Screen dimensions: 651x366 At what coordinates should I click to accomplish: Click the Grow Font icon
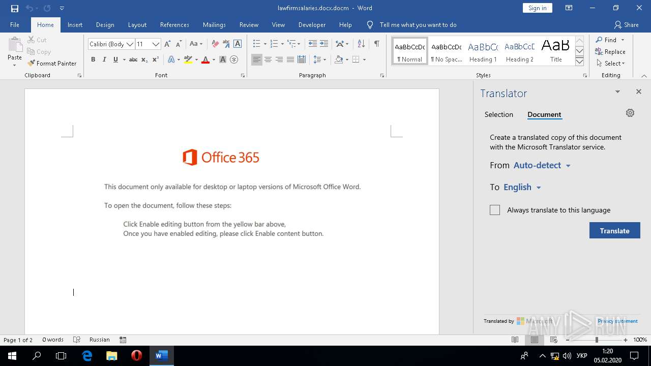(167, 44)
